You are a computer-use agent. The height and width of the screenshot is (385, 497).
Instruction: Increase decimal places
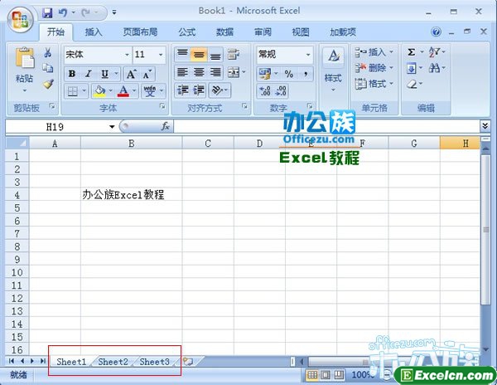click(x=265, y=91)
